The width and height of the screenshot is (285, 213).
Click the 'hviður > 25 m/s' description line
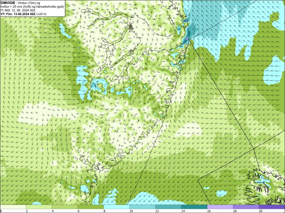(x=32, y=7)
